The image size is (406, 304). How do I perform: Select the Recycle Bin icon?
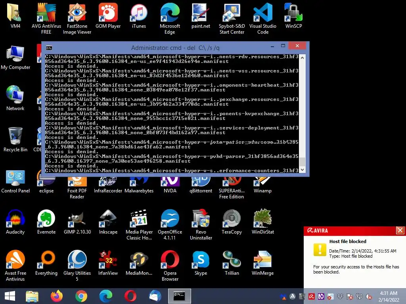coord(15,140)
